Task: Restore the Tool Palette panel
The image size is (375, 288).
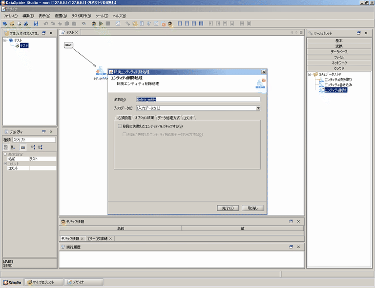Action: pyautogui.click(x=358, y=33)
